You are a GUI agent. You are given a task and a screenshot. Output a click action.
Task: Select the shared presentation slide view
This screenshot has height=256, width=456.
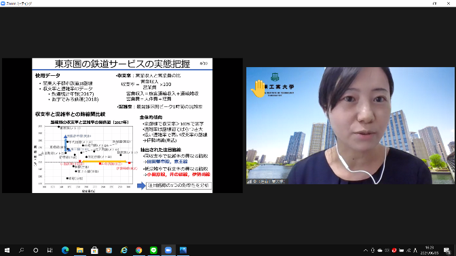[122, 125]
